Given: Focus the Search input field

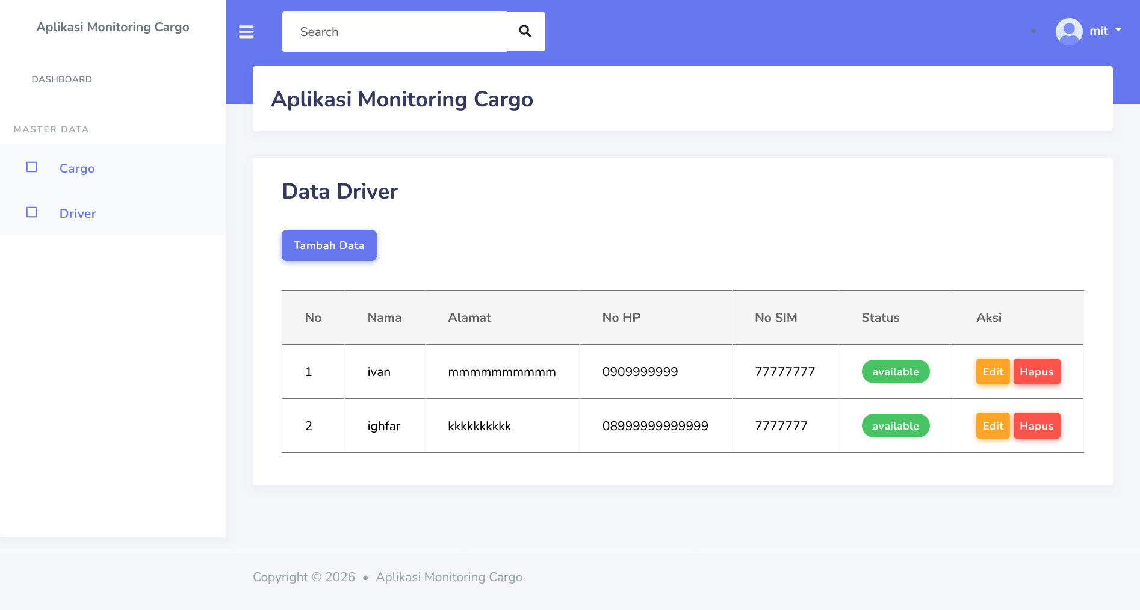Looking at the screenshot, I should 394,32.
